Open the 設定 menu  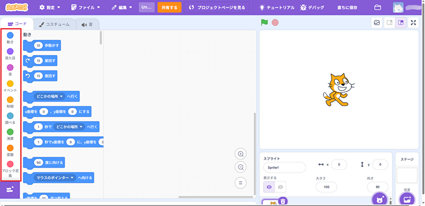50,8
